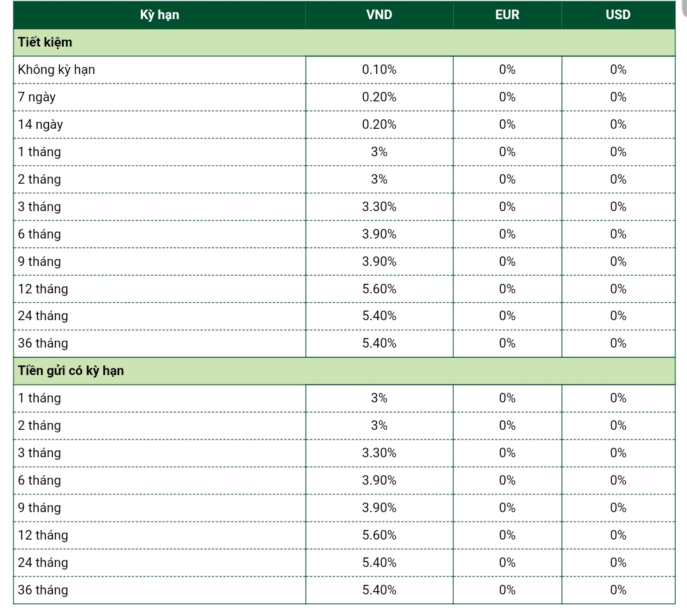The image size is (687, 611).
Task: Click the scrollbar at the right edge
Action: click(x=684, y=9)
